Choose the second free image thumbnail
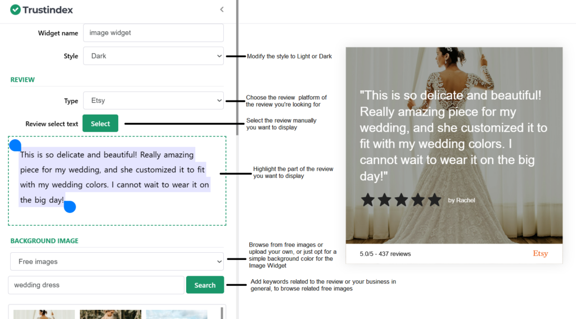The width and height of the screenshot is (576, 319). [x=110, y=314]
